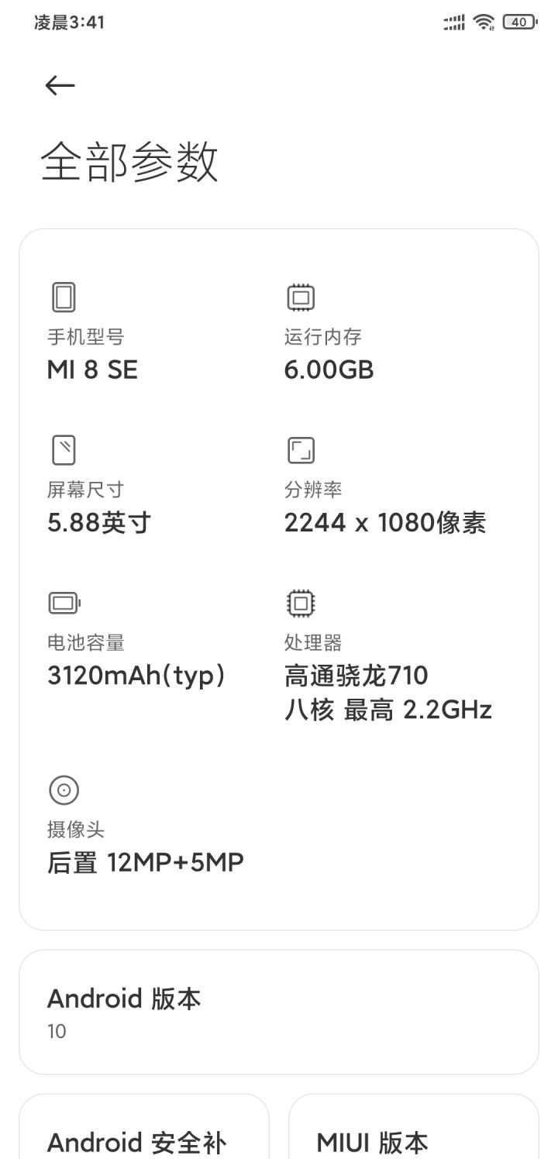Tap the Wi-Fi status bar icon
This screenshot has height=1159, width=558.
click(484, 22)
